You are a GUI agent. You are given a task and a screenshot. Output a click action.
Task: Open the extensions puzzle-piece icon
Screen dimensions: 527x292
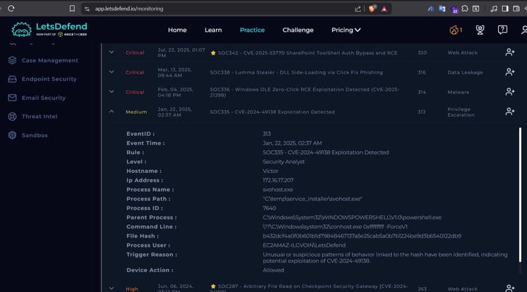tap(464, 9)
